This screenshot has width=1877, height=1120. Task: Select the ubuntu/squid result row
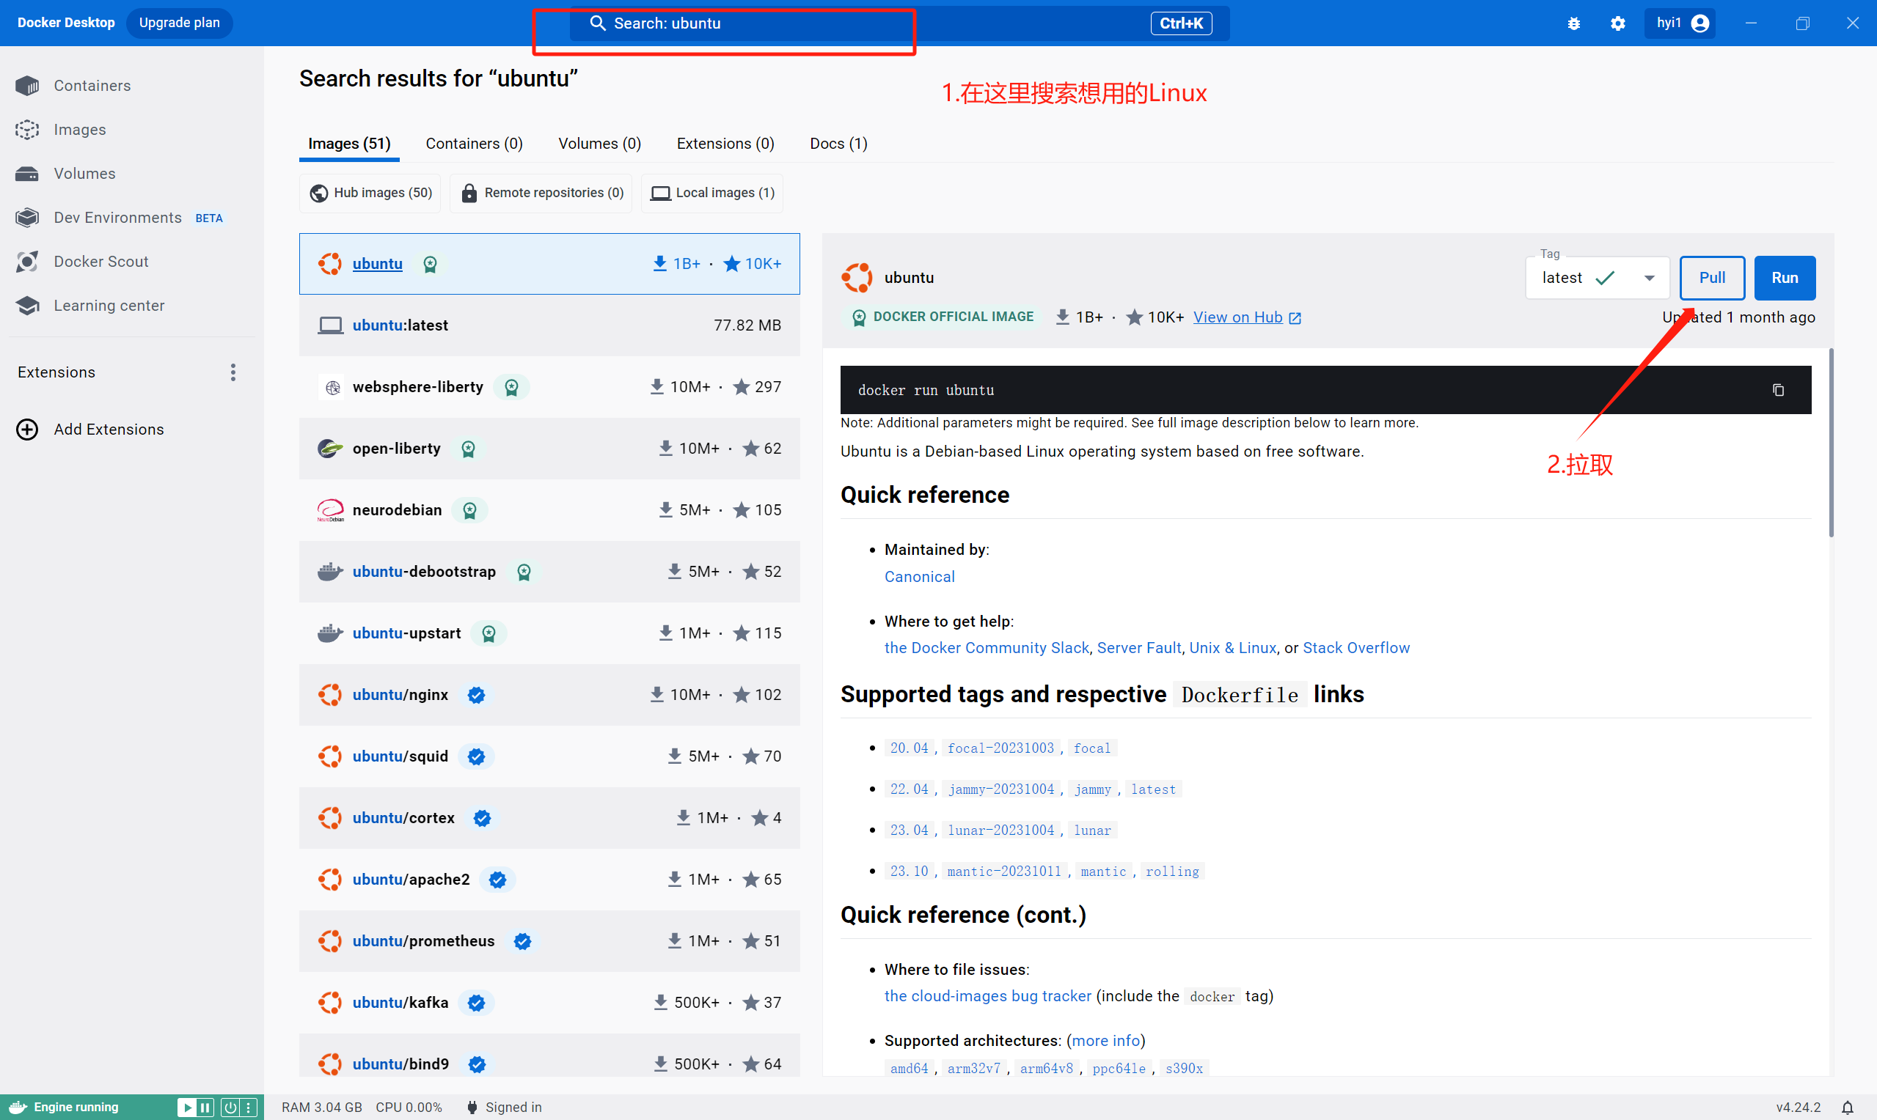click(x=549, y=756)
